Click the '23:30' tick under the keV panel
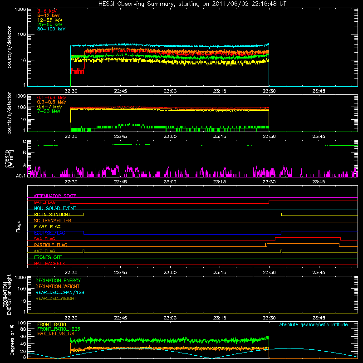Screen dimensions: 363x363 click(x=269, y=91)
